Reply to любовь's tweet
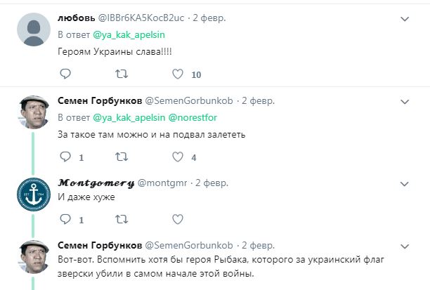 click(65, 74)
